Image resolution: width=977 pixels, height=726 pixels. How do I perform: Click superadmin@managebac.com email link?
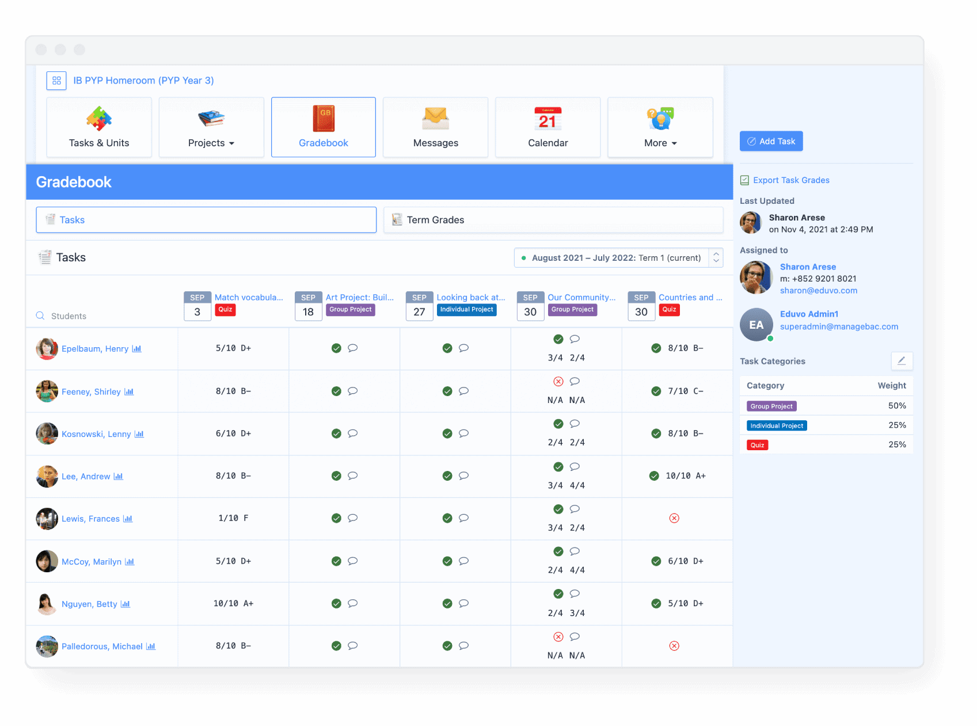point(839,326)
